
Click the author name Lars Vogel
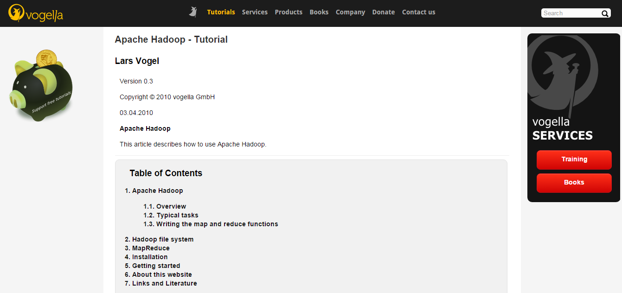tap(137, 61)
